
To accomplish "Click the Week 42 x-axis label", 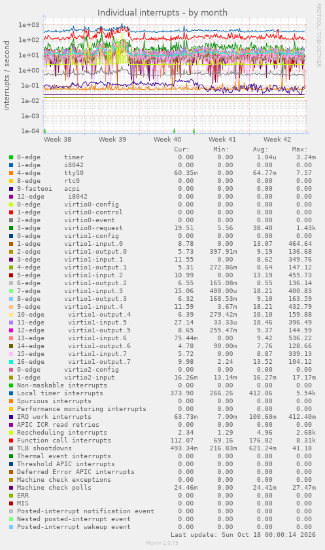I will pos(277,139).
